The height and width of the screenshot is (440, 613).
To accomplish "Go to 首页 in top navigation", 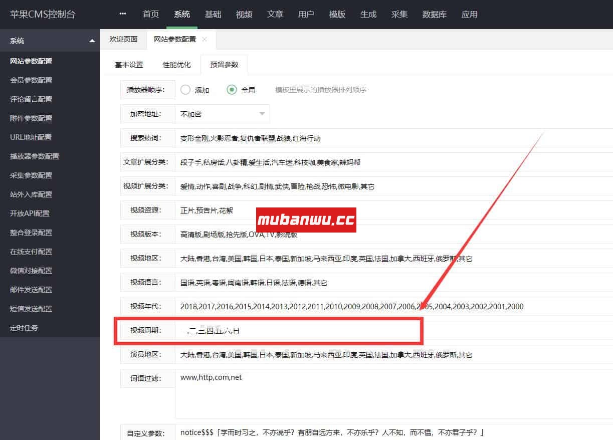I will [151, 14].
